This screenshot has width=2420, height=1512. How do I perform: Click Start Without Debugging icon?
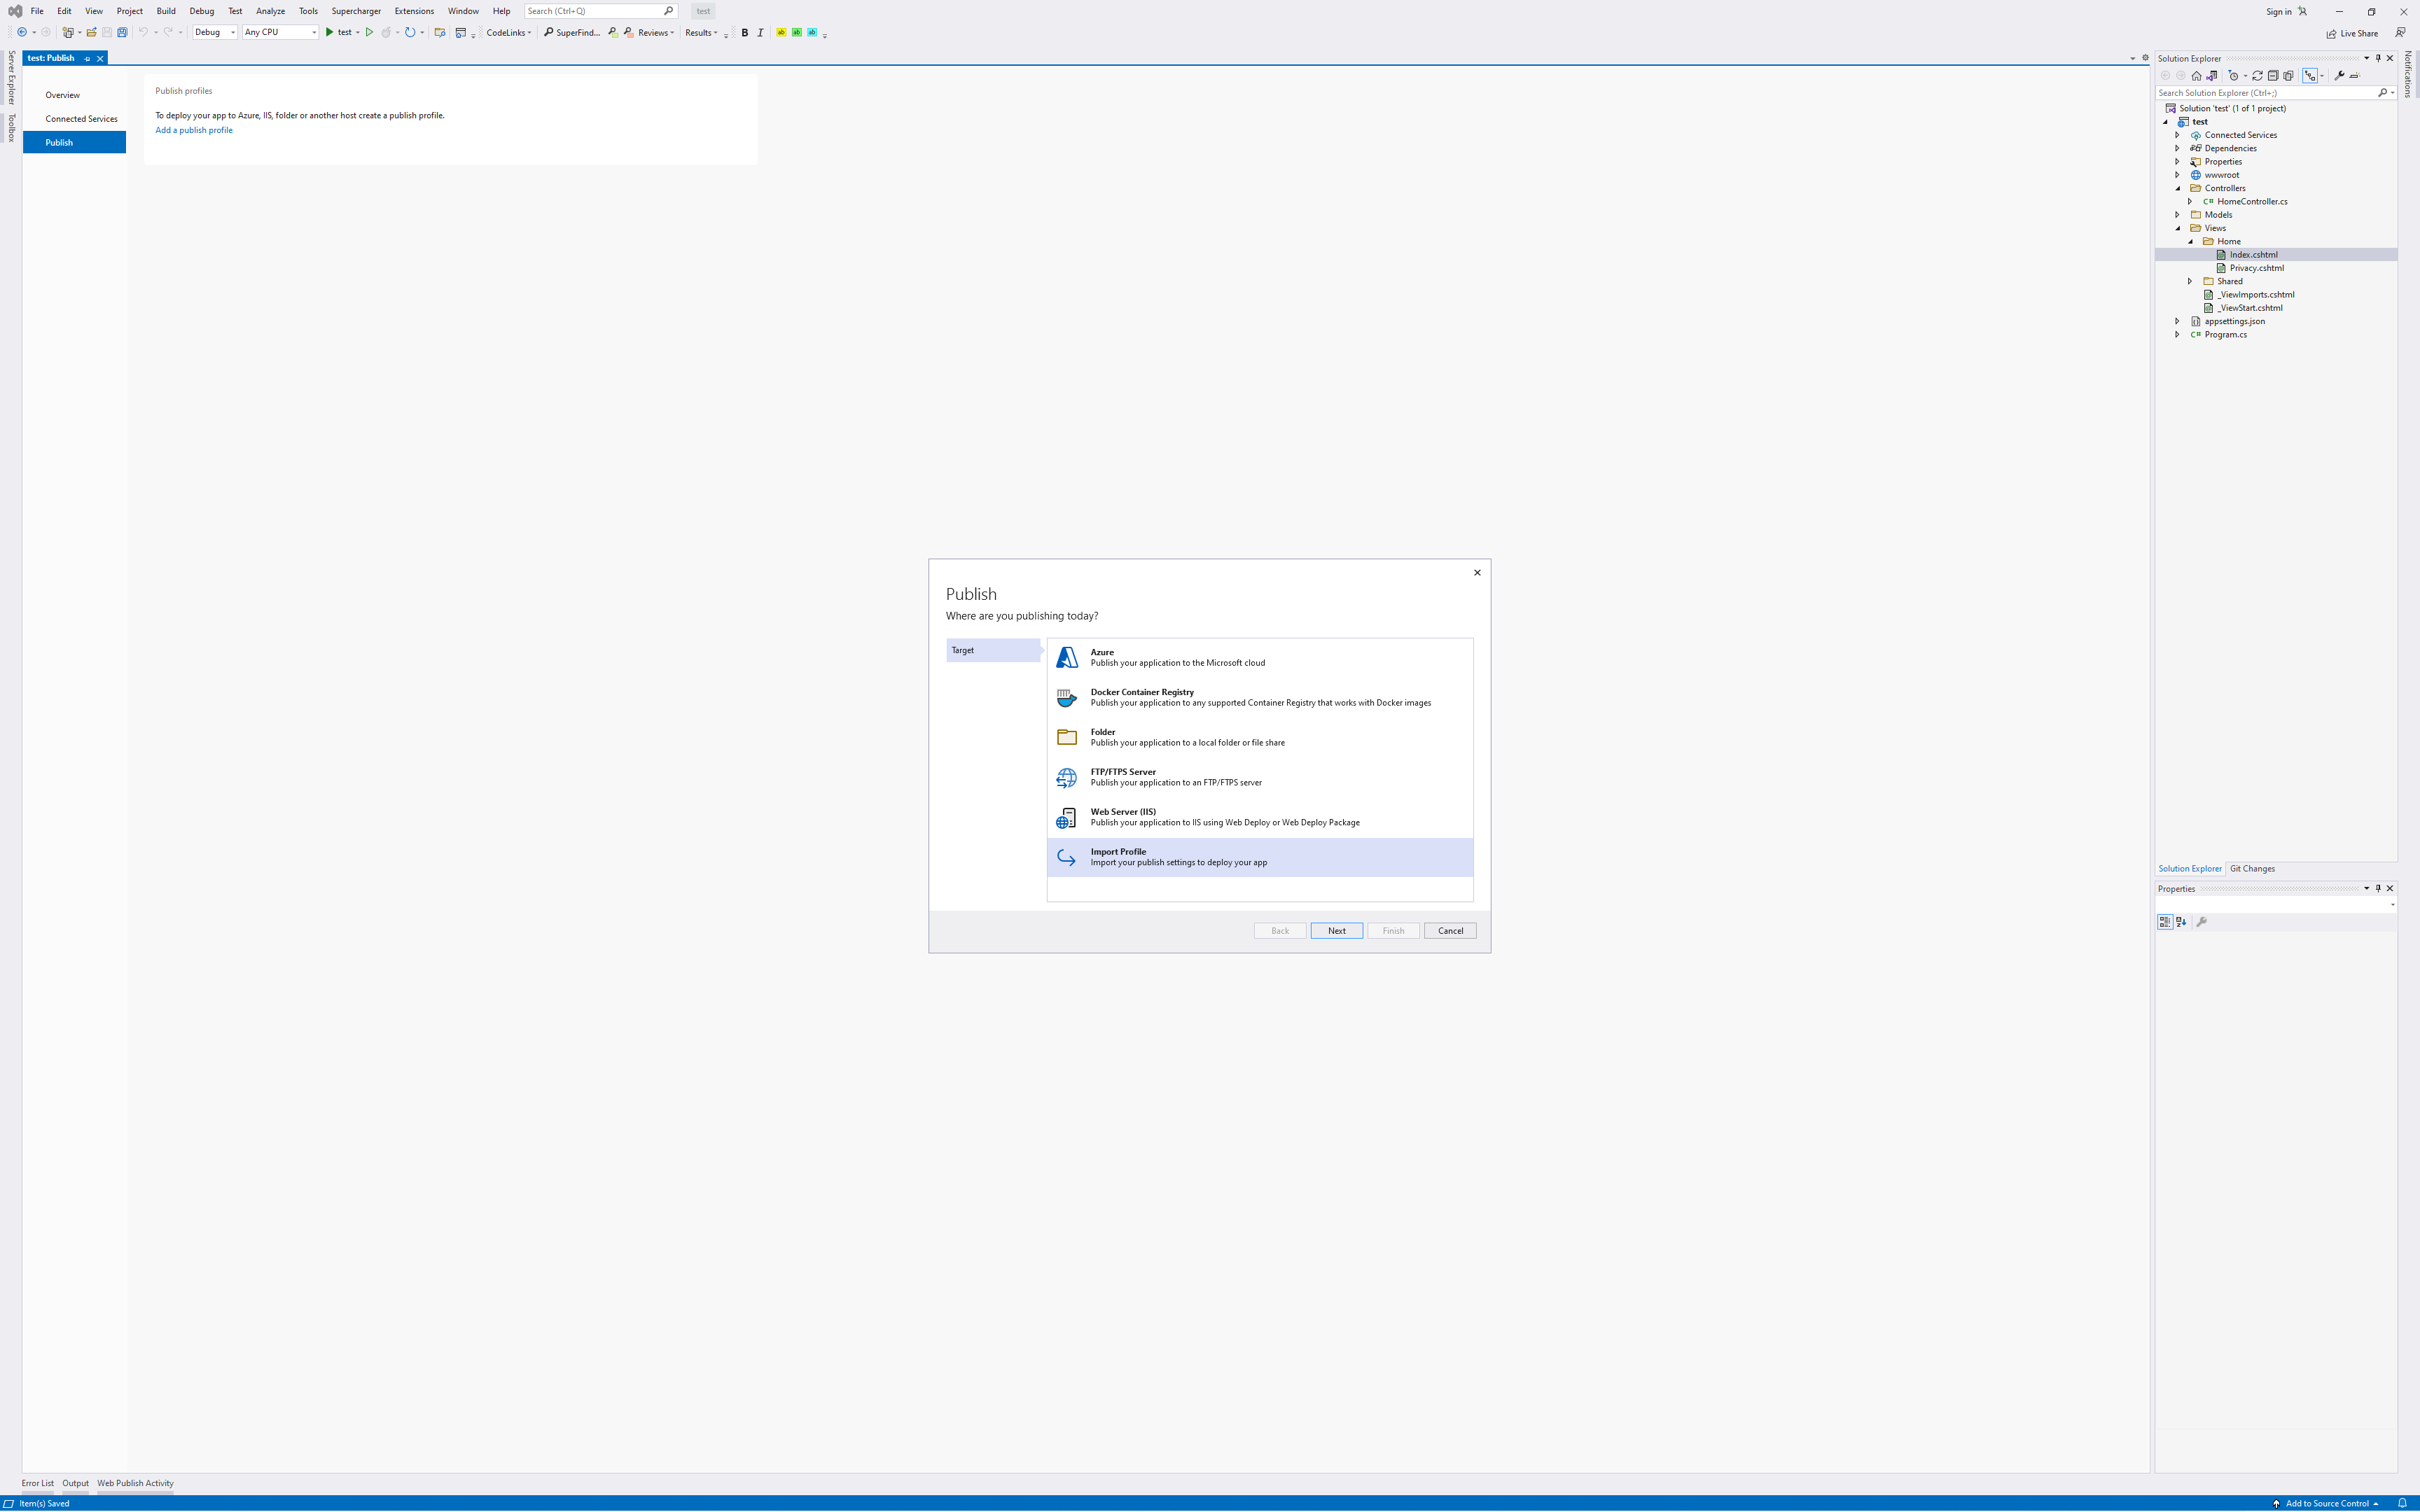(369, 33)
